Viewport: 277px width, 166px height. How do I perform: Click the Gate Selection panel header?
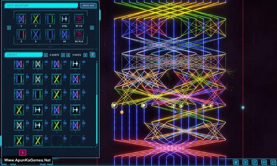(41, 6)
